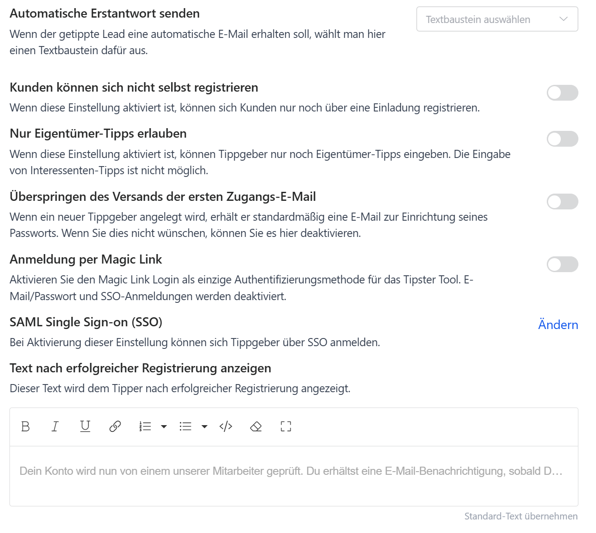
Task: Click the 'Ändern' link for SAML SSO
Action: tap(558, 325)
